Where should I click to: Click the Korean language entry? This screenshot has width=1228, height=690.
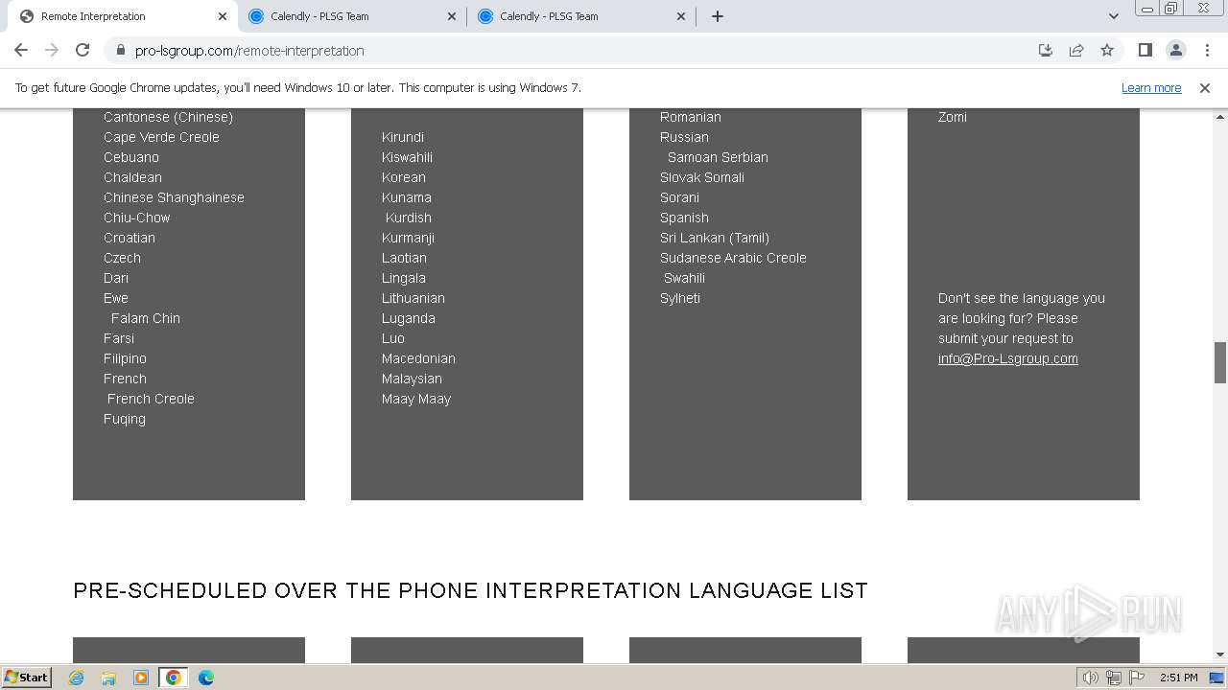(404, 177)
